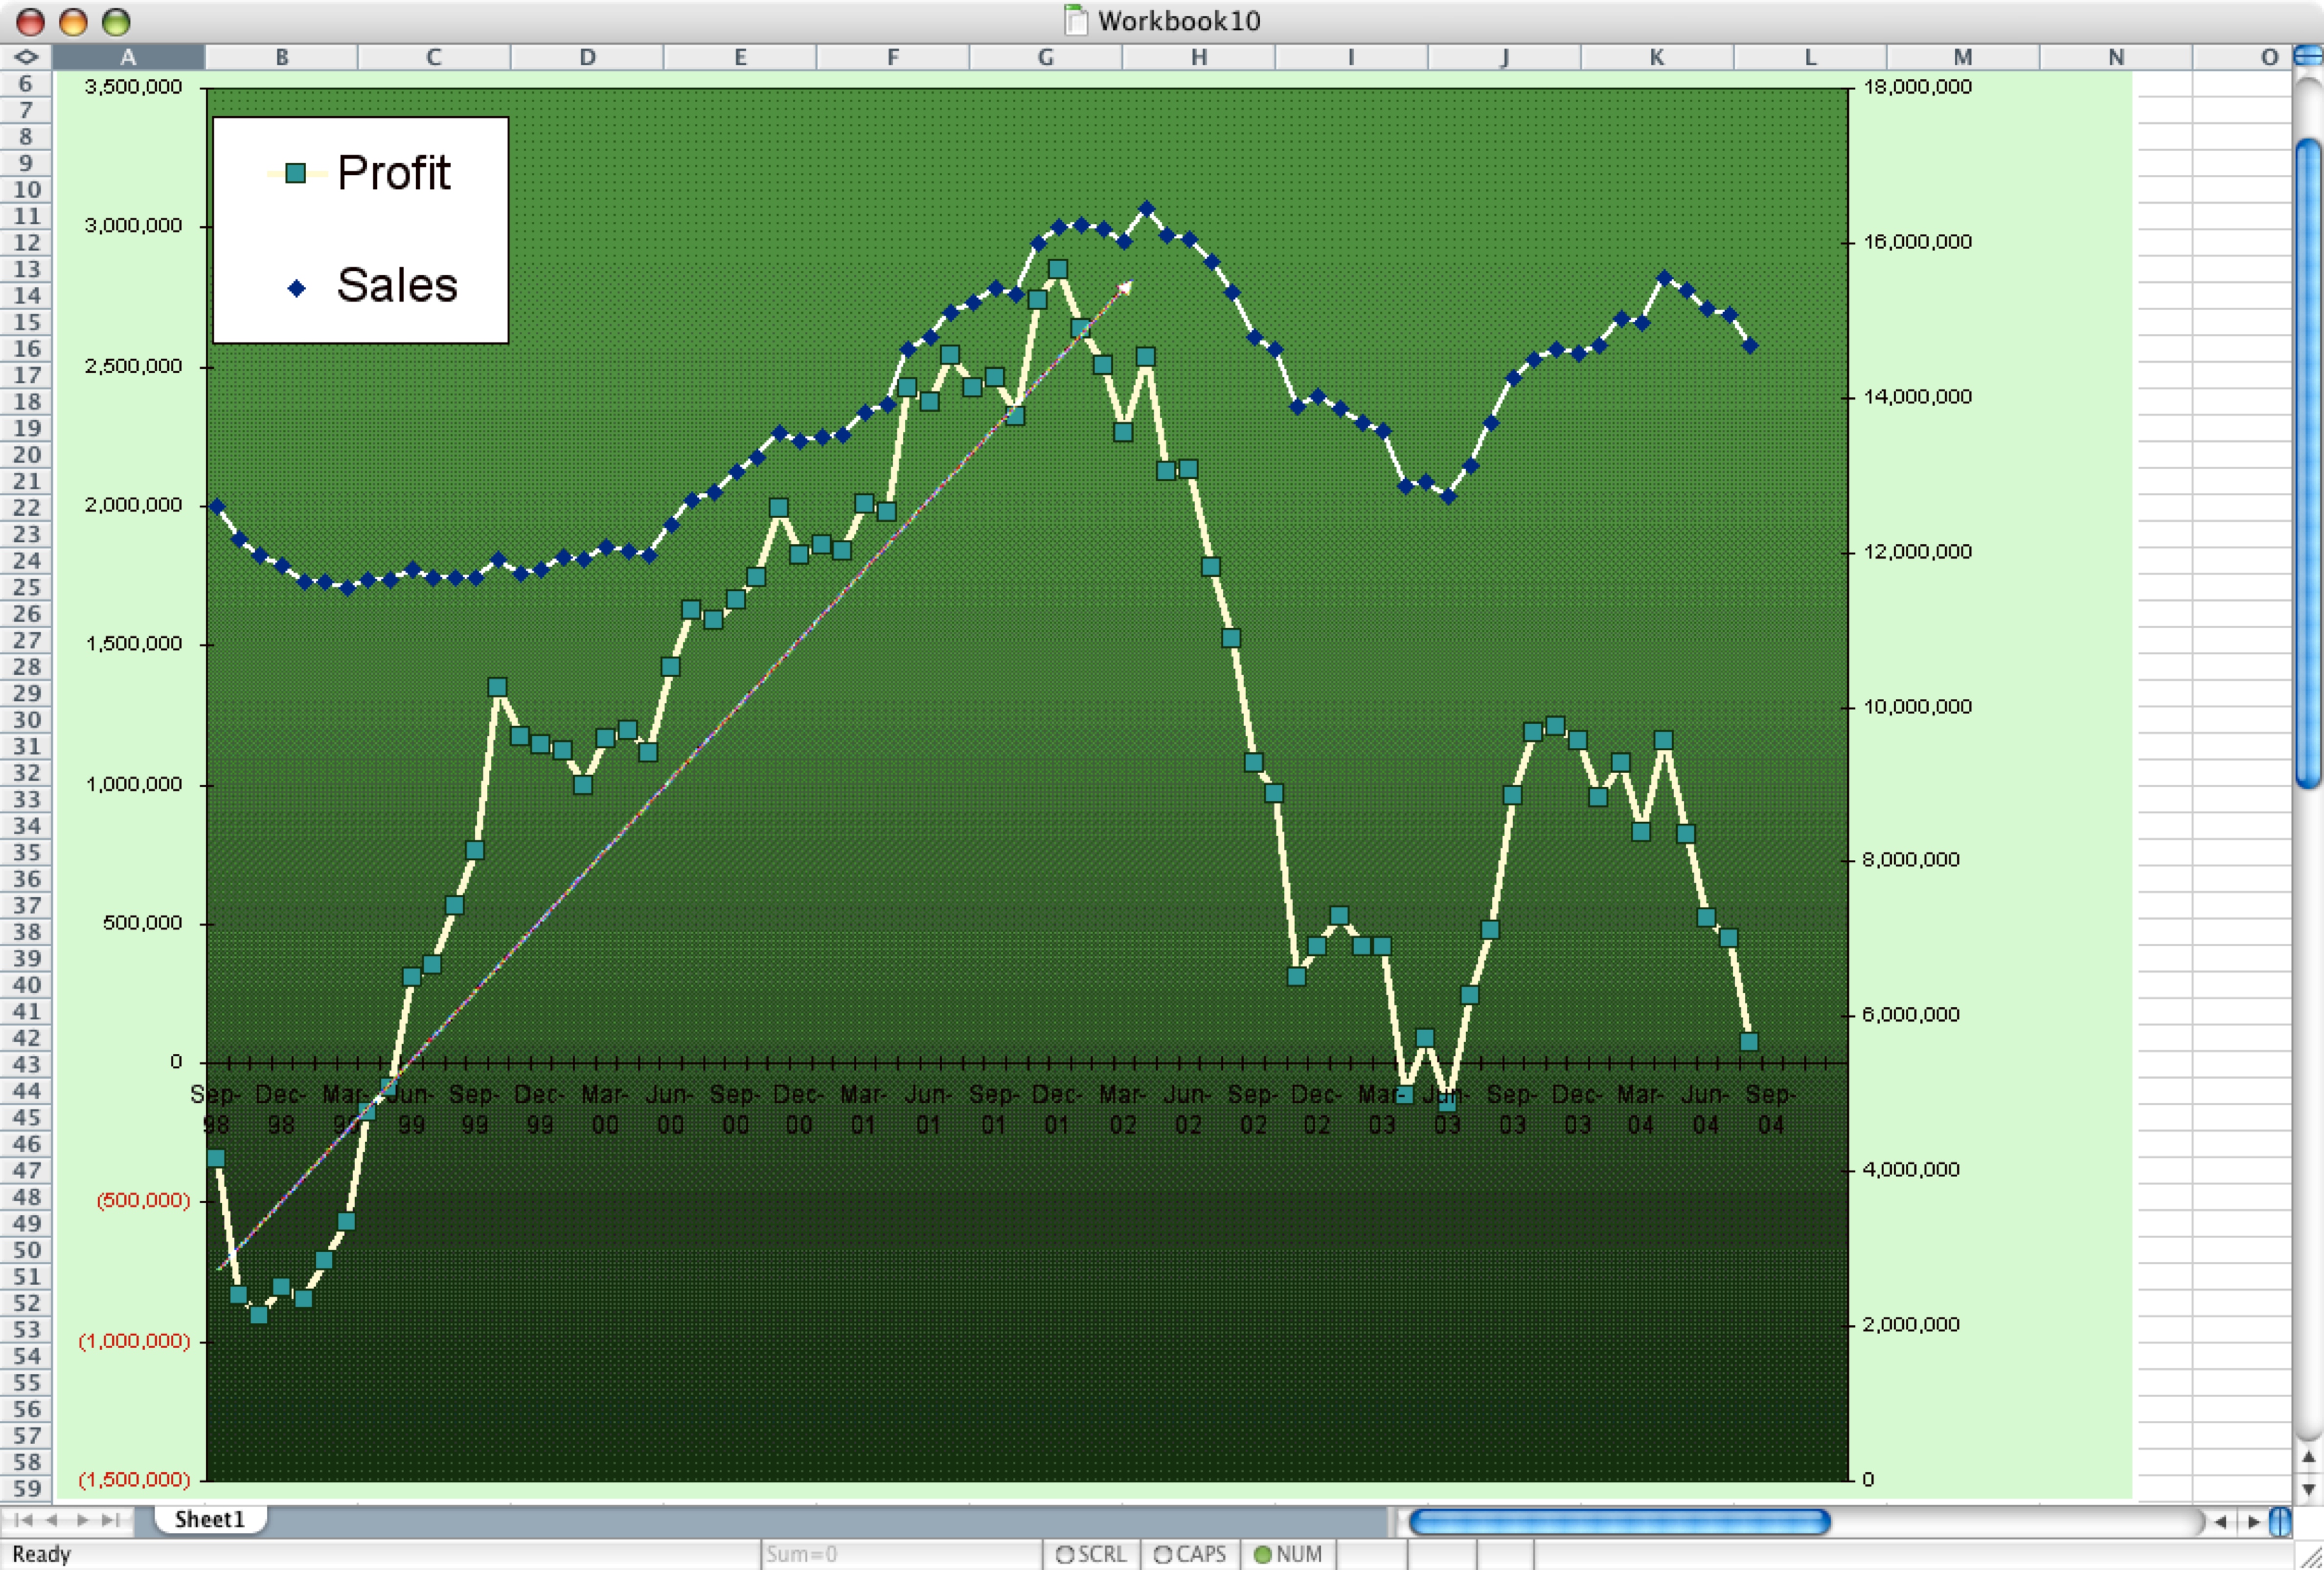Click the vertical scrollbar thumb
Screen dimensions: 2324x1570
tap(2308, 465)
